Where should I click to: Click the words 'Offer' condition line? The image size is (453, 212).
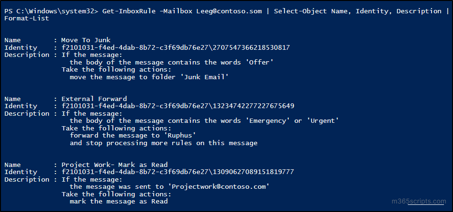[171, 62]
